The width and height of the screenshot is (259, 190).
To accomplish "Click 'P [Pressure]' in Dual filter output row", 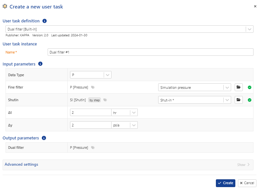I will point(79,148).
